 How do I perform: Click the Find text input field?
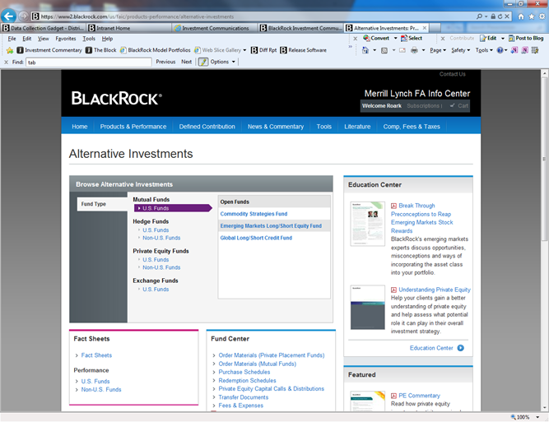point(89,63)
